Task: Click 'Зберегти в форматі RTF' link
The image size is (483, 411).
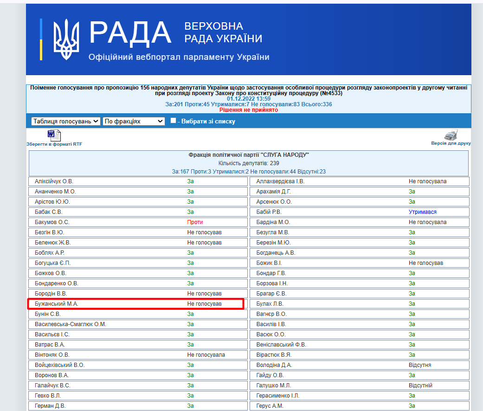Action: [54, 144]
